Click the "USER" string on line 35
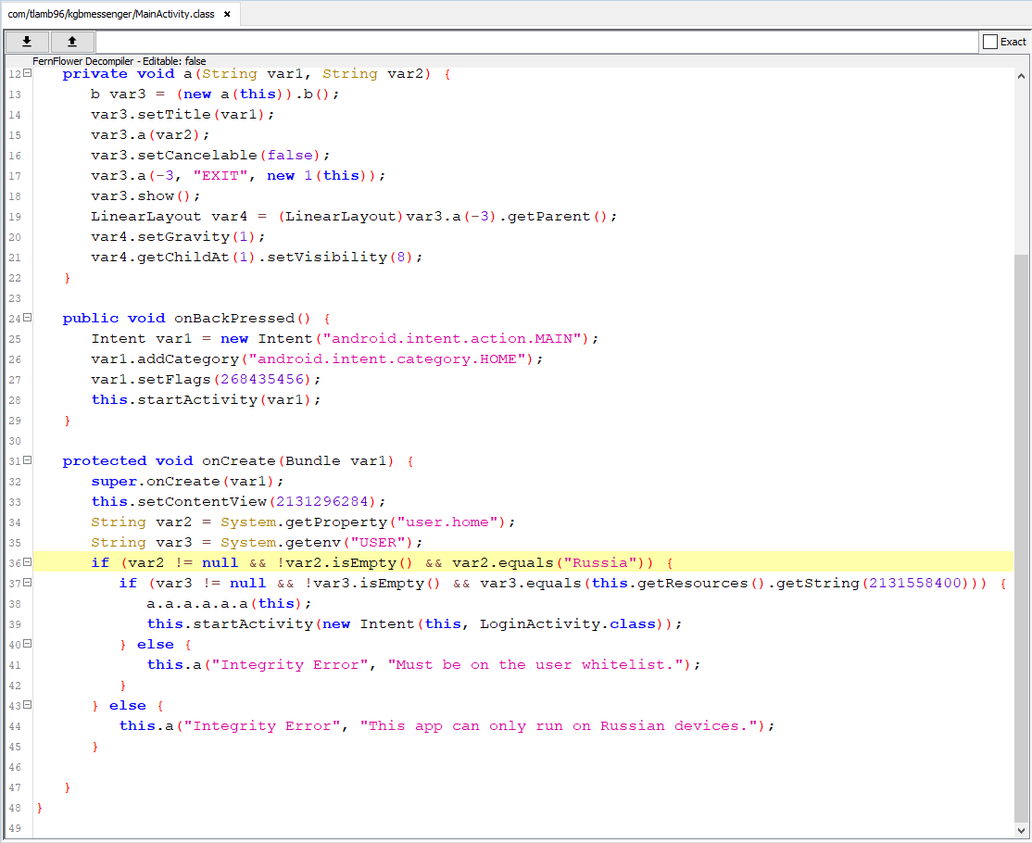 [379, 542]
